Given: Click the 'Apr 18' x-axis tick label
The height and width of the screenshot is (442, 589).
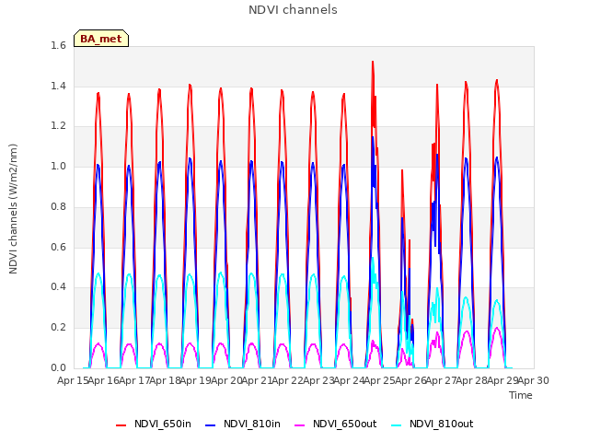Looking at the screenshot, I should pos(165,381).
